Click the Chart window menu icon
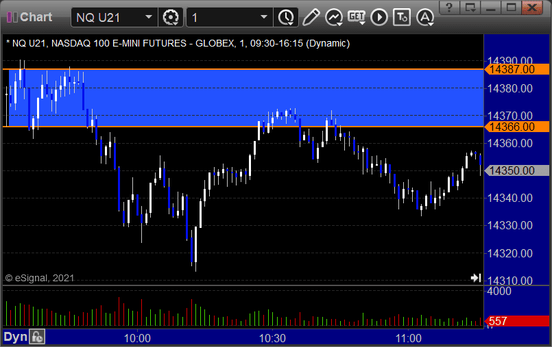 tap(12, 17)
